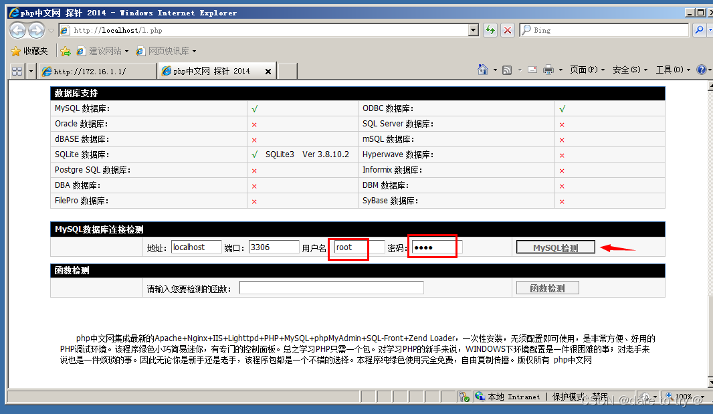Click the MySQL row green checkmark
713x414 pixels.
tap(255, 109)
